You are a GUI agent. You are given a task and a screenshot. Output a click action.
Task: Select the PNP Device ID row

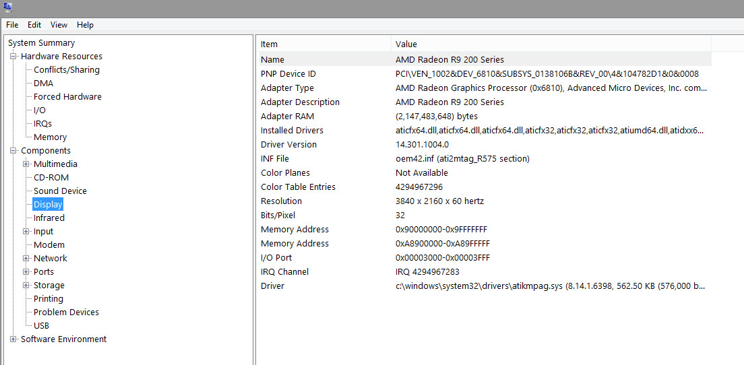point(484,74)
